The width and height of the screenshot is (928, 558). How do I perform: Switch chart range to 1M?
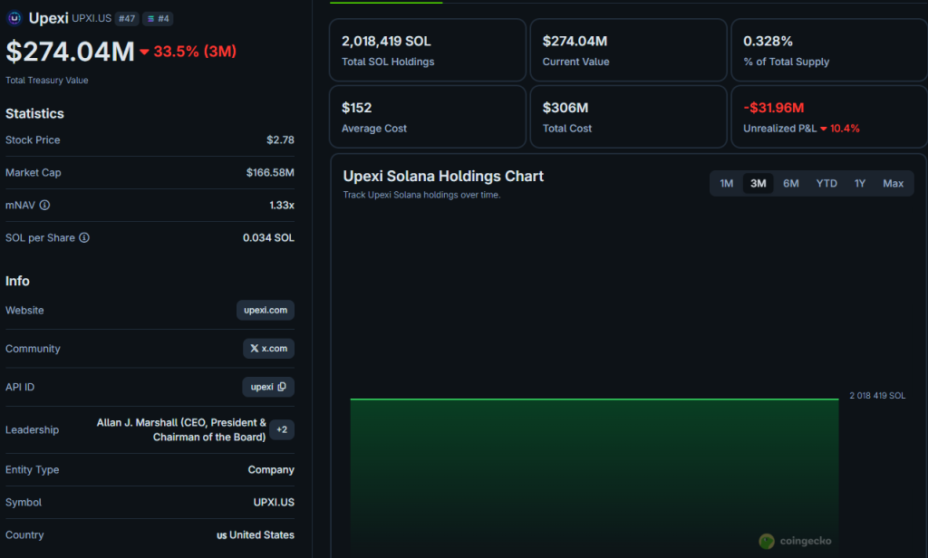[727, 184]
